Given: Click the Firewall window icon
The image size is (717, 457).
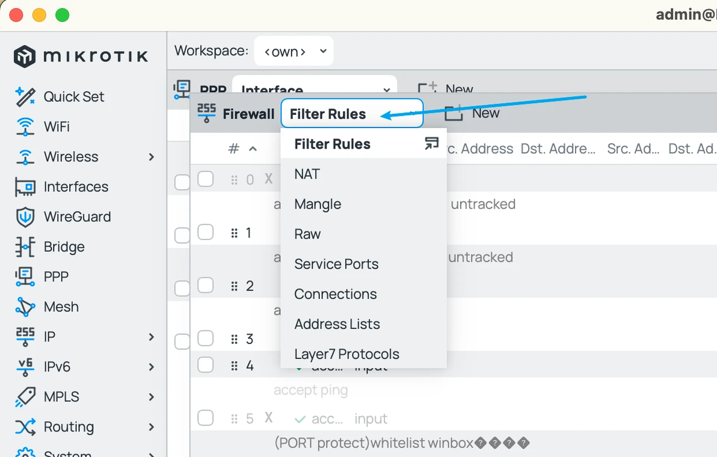Looking at the screenshot, I should pyautogui.click(x=206, y=113).
